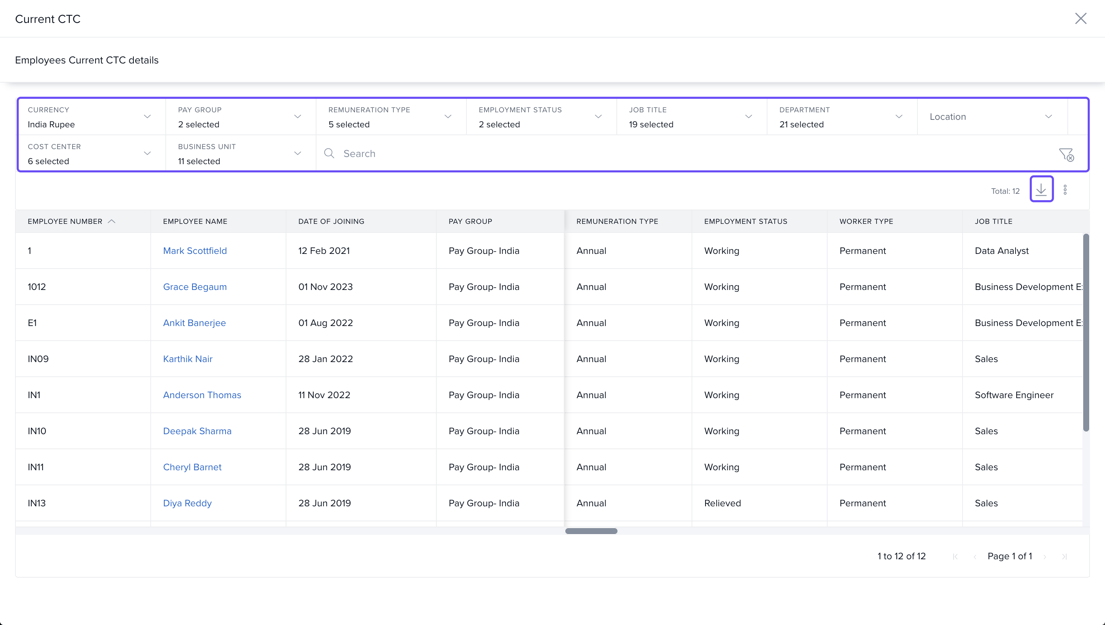Click the search magnifier icon
Image resolution: width=1105 pixels, height=625 pixels.
pos(329,153)
